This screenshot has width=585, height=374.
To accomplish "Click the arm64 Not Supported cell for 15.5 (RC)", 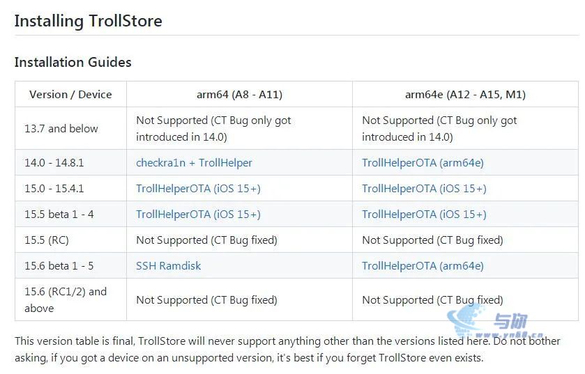I will point(240,240).
